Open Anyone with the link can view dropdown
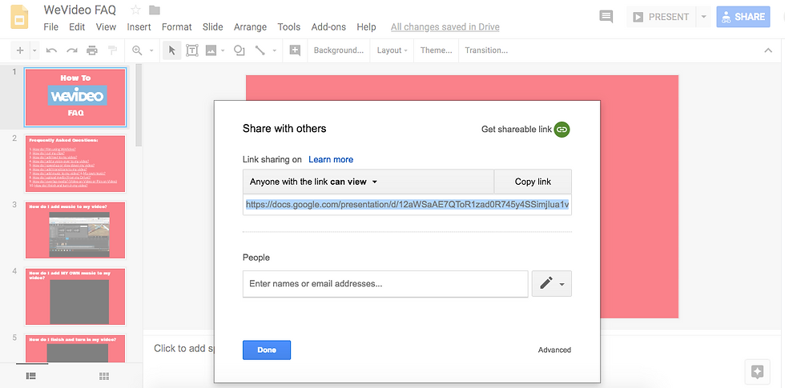 tap(368, 182)
